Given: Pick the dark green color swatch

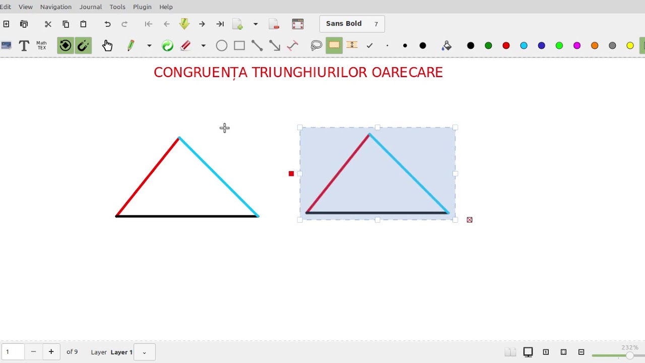Looking at the screenshot, I should coord(488,45).
